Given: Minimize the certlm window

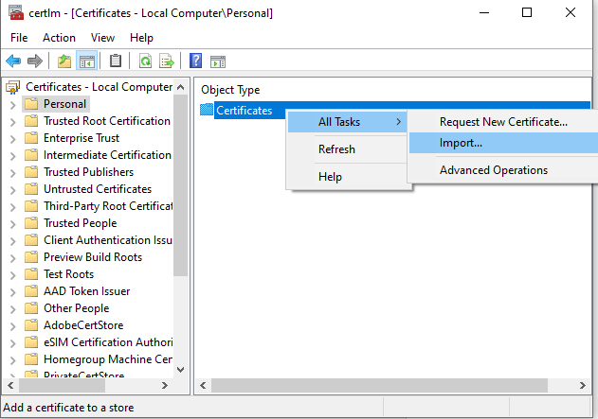Looking at the screenshot, I should tap(484, 12).
